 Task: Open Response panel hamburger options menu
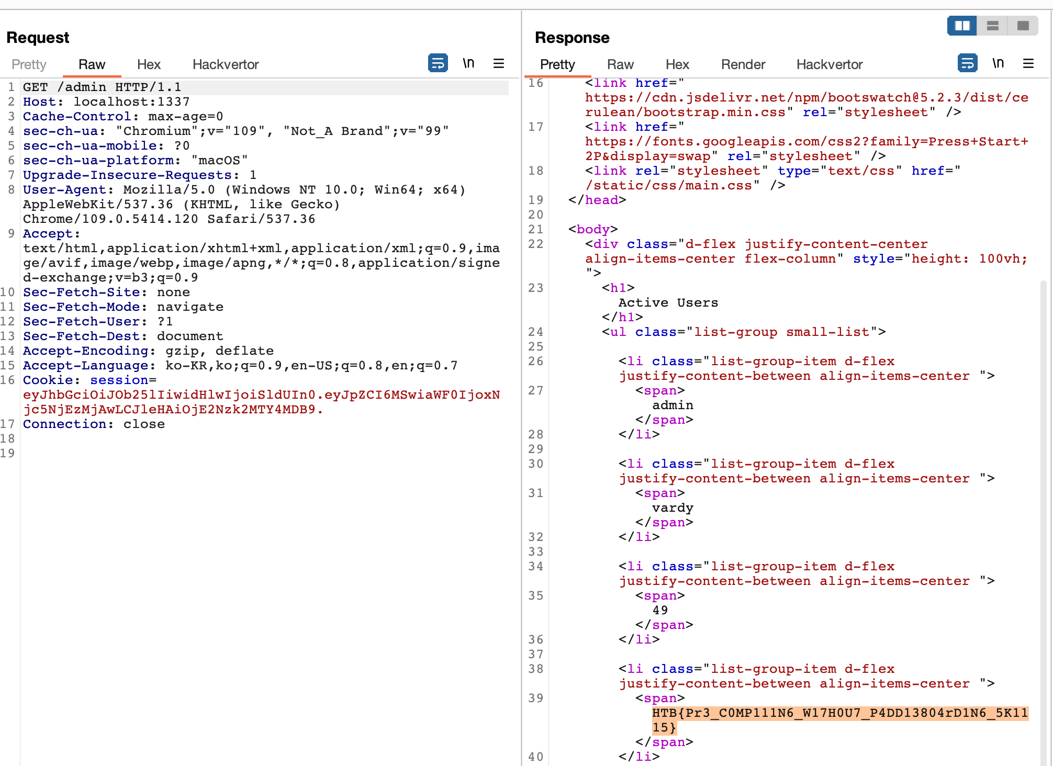(x=1028, y=63)
